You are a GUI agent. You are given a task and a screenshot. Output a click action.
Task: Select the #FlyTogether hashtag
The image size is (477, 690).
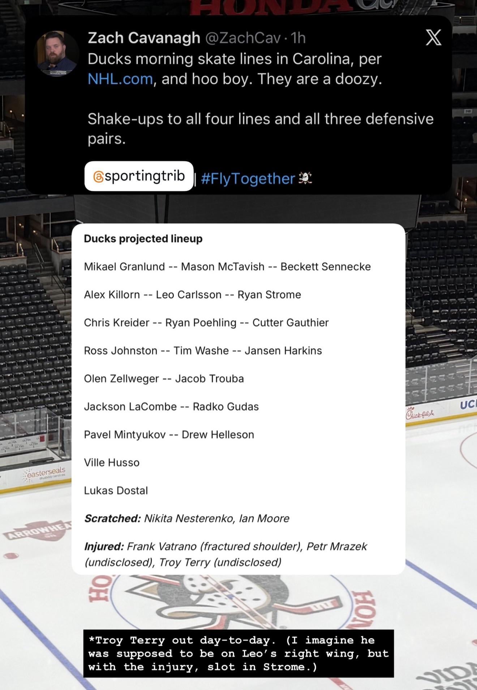click(248, 178)
